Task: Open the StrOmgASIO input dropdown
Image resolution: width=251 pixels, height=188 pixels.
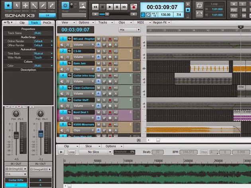Action: click(16, 169)
